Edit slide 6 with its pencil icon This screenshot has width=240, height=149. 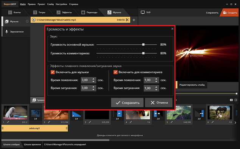click(x=212, y=122)
